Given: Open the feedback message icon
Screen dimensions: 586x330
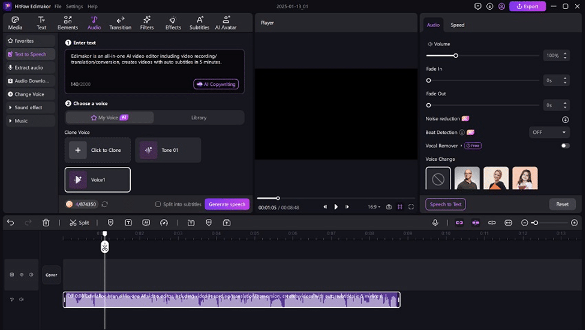Looking at the screenshot, I should tap(477, 7).
